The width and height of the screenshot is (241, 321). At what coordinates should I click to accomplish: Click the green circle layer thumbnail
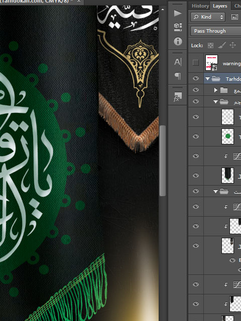click(x=227, y=136)
